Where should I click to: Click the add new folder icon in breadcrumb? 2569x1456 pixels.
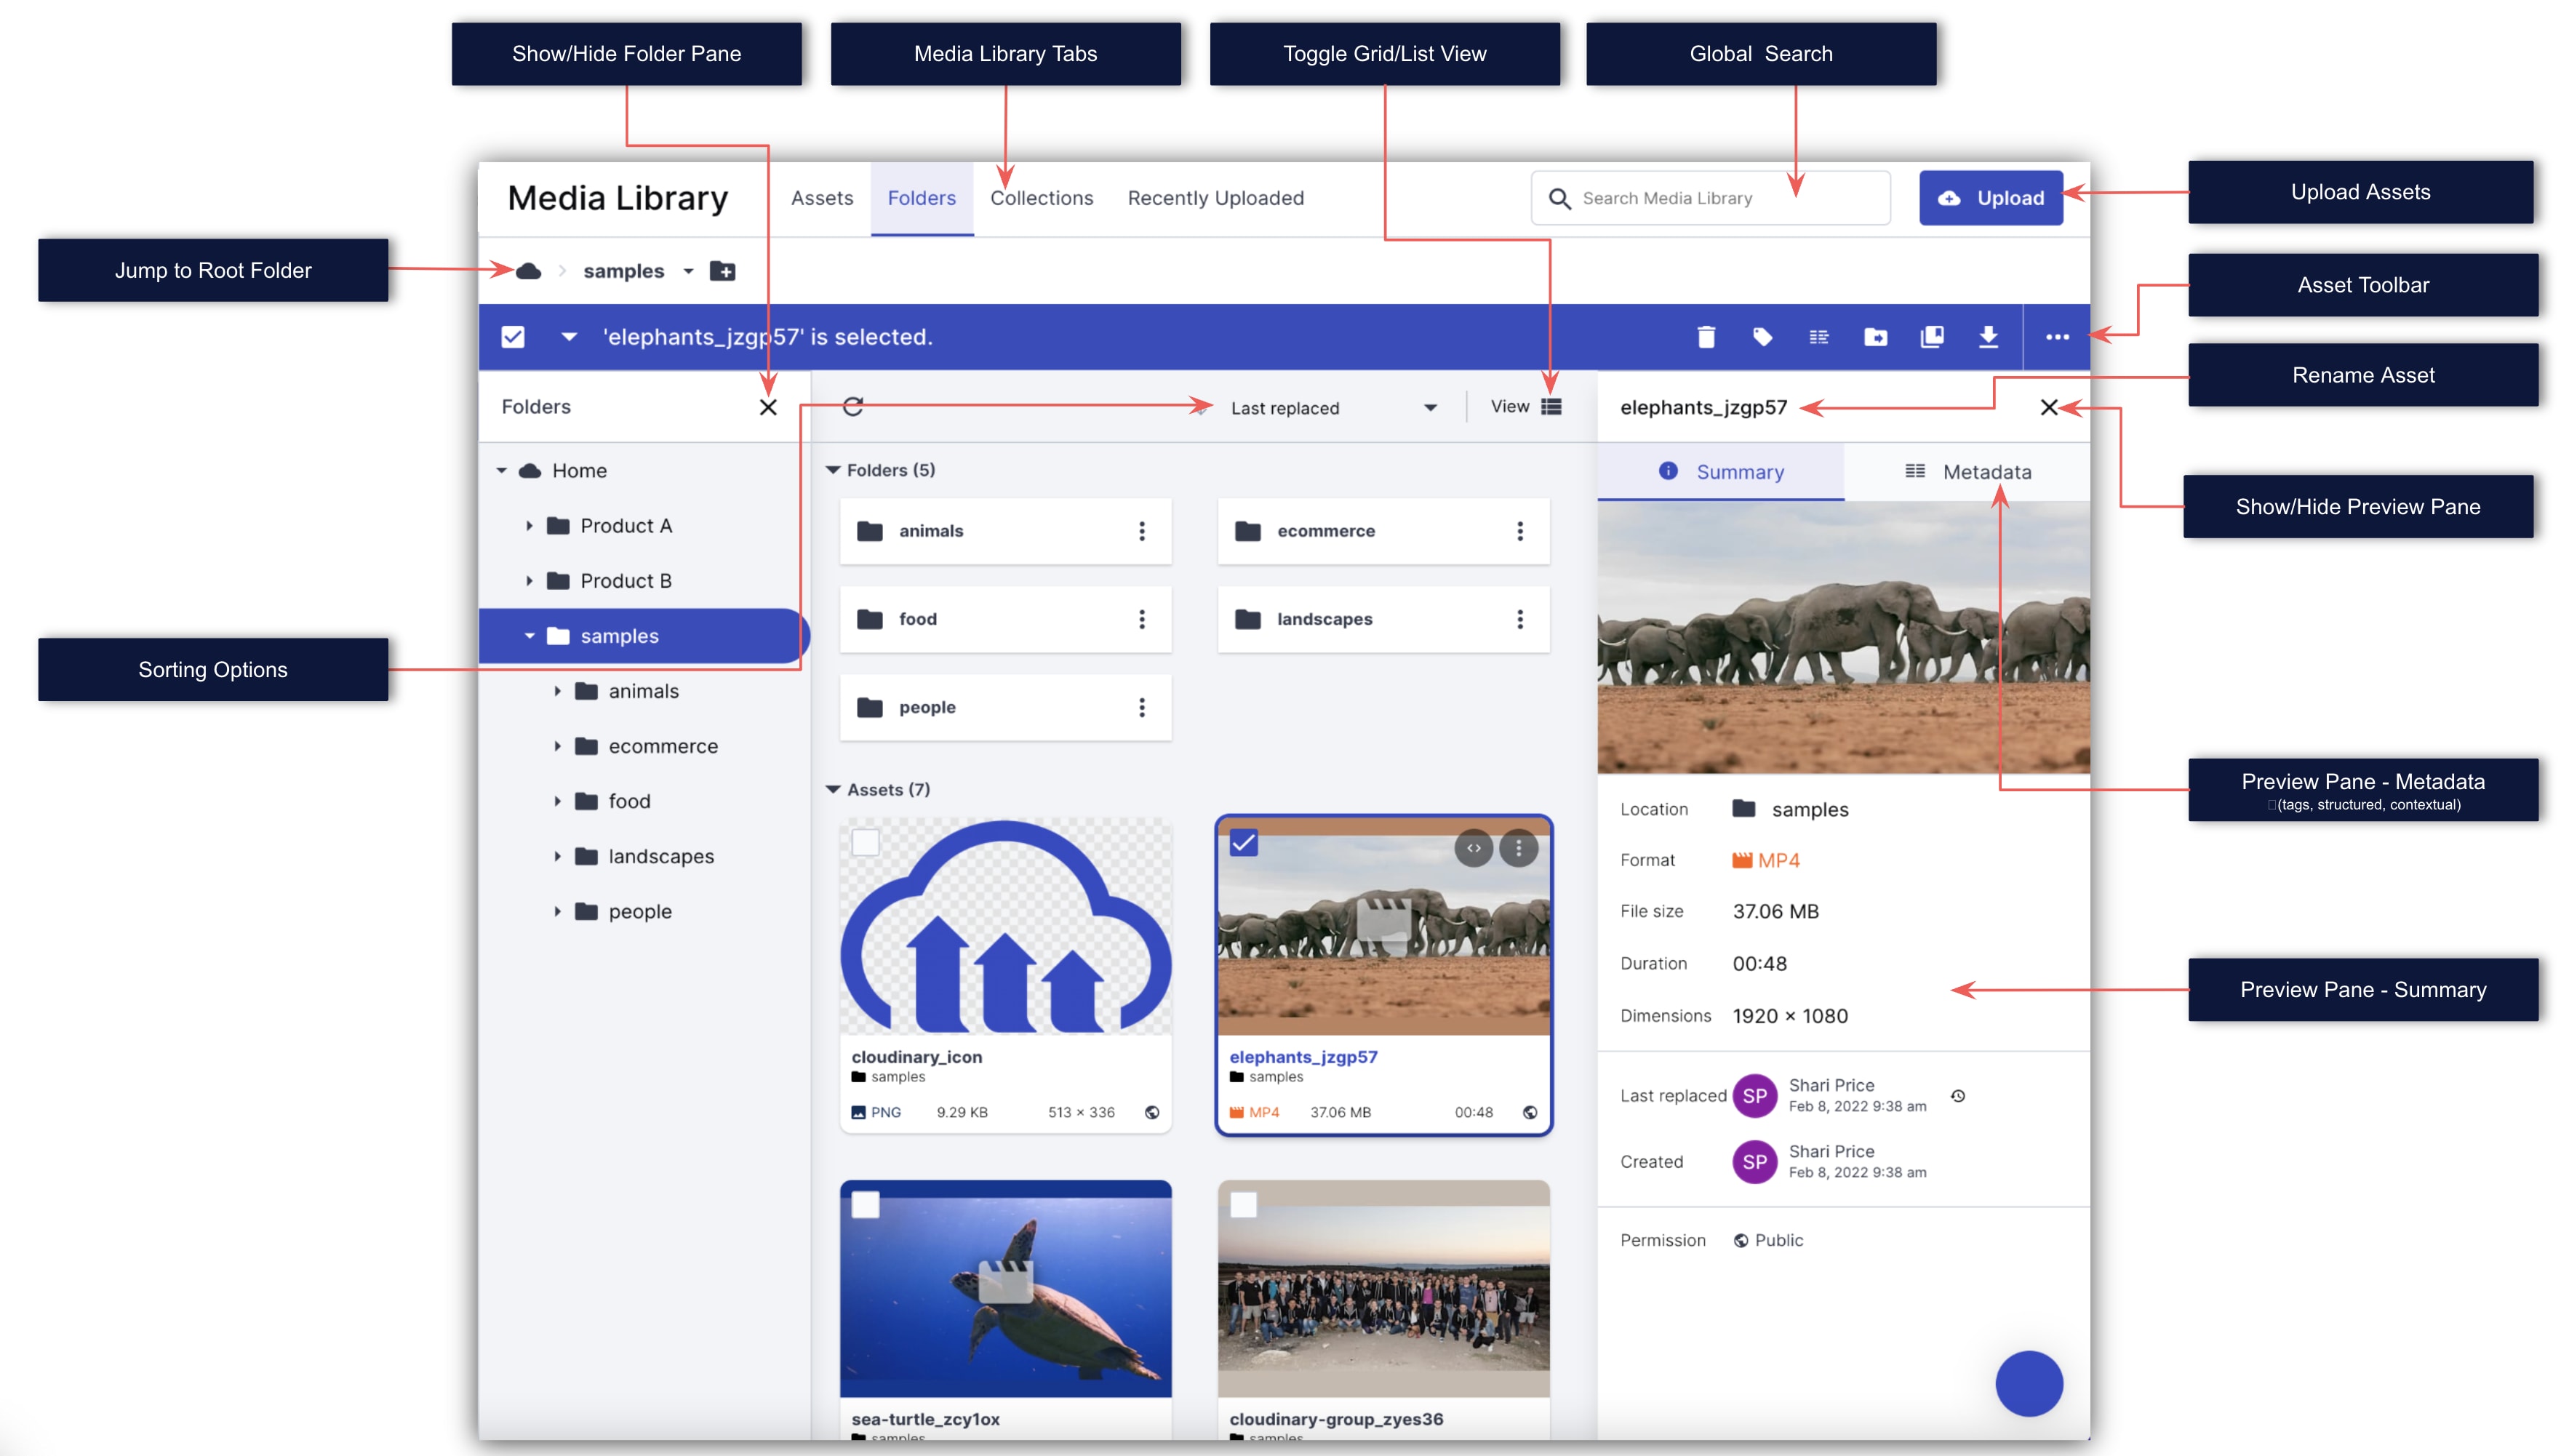pyautogui.click(x=722, y=271)
